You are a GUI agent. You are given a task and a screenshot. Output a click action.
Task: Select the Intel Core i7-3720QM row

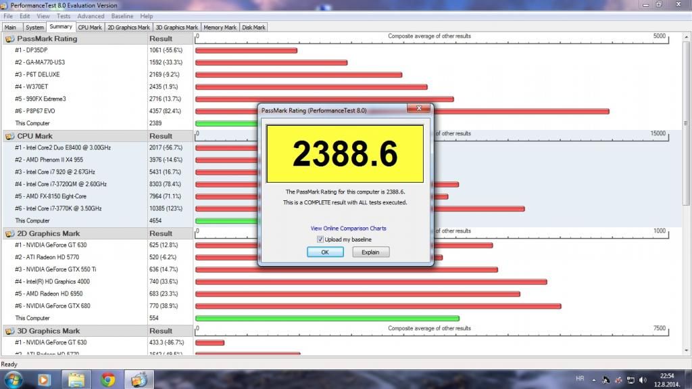click(x=97, y=184)
